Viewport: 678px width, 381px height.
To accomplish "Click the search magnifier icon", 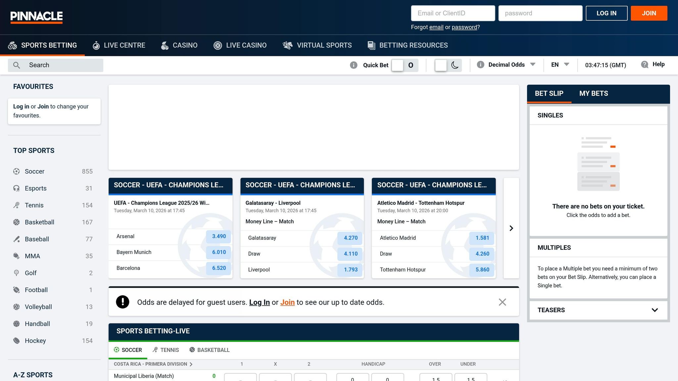I will point(17,65).
